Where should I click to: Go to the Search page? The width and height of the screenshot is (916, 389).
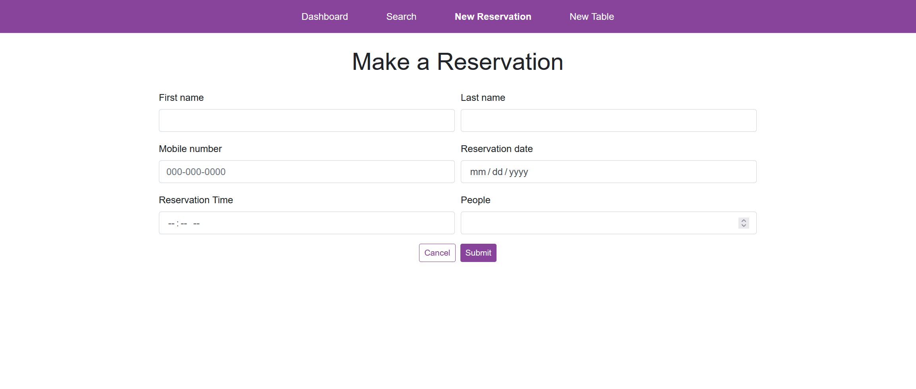click(401, 17)
